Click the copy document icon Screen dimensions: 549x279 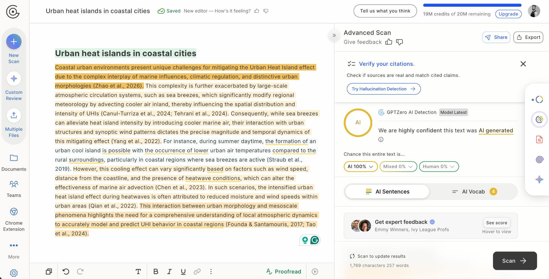point(49,271)
